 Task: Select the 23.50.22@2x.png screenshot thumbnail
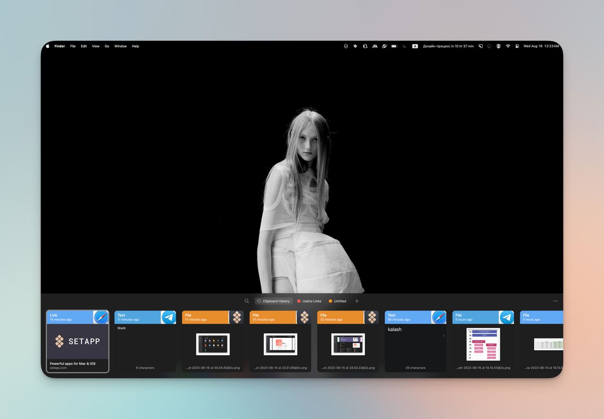[348, 344]
